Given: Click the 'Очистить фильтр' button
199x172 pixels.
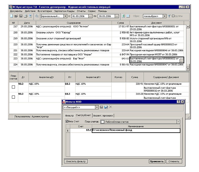Looking at the screenshot, I should 75,161.
